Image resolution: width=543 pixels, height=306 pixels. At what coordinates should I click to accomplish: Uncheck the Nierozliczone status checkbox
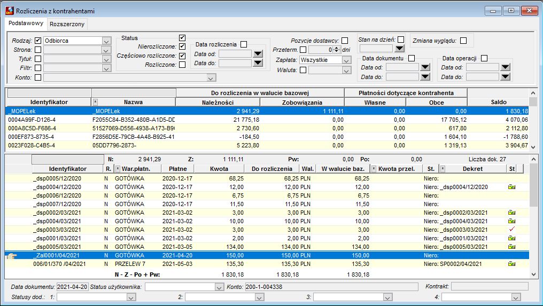tap(182, 46)
